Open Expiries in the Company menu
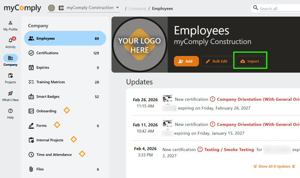The height and width of the screenshot is (178, 300). click(x=65, y=68)
